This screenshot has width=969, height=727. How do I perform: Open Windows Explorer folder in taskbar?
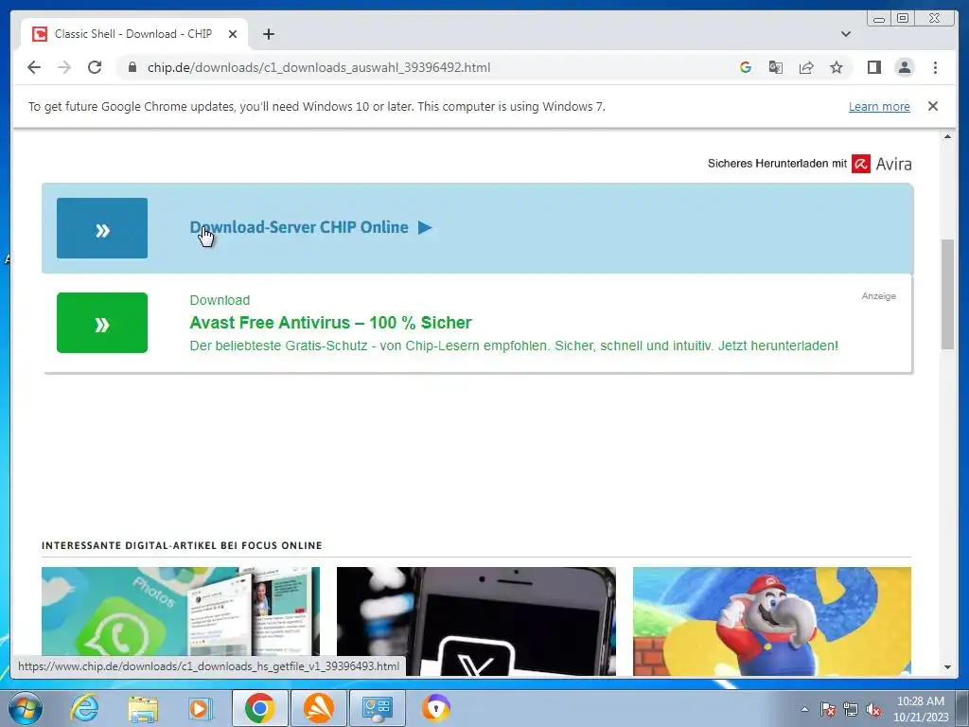pyautogui.click(x=143, y=708)
